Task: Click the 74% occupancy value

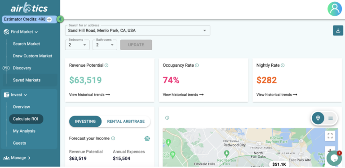Action: [x=171, y=80]
